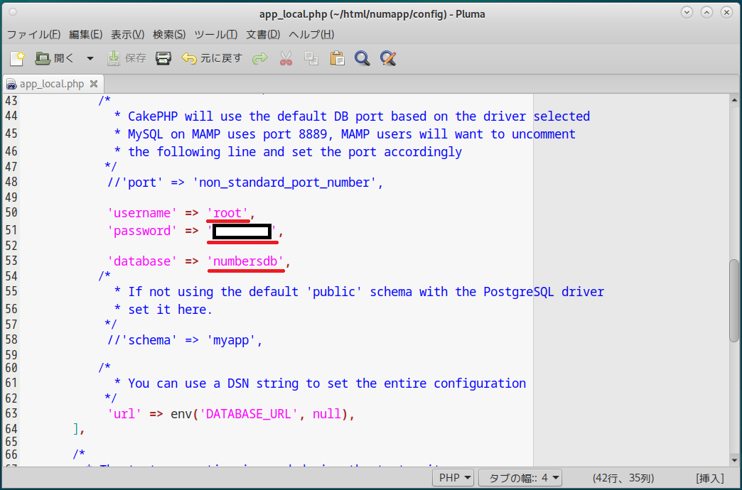
Task: Click the find magnifier icon
Action: [x=362, y=58]
